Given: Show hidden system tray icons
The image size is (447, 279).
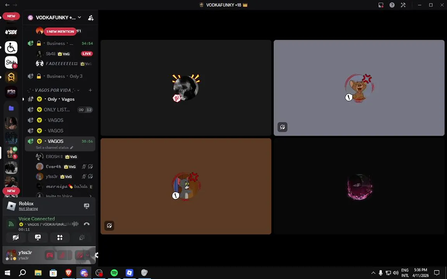Looking at the screenshot, I should coord(373,273).
